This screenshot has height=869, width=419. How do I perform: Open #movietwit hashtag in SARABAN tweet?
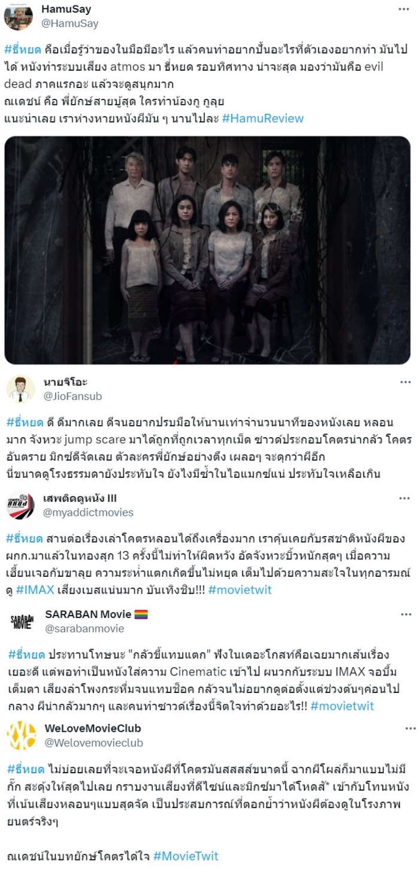click(342, 706)
